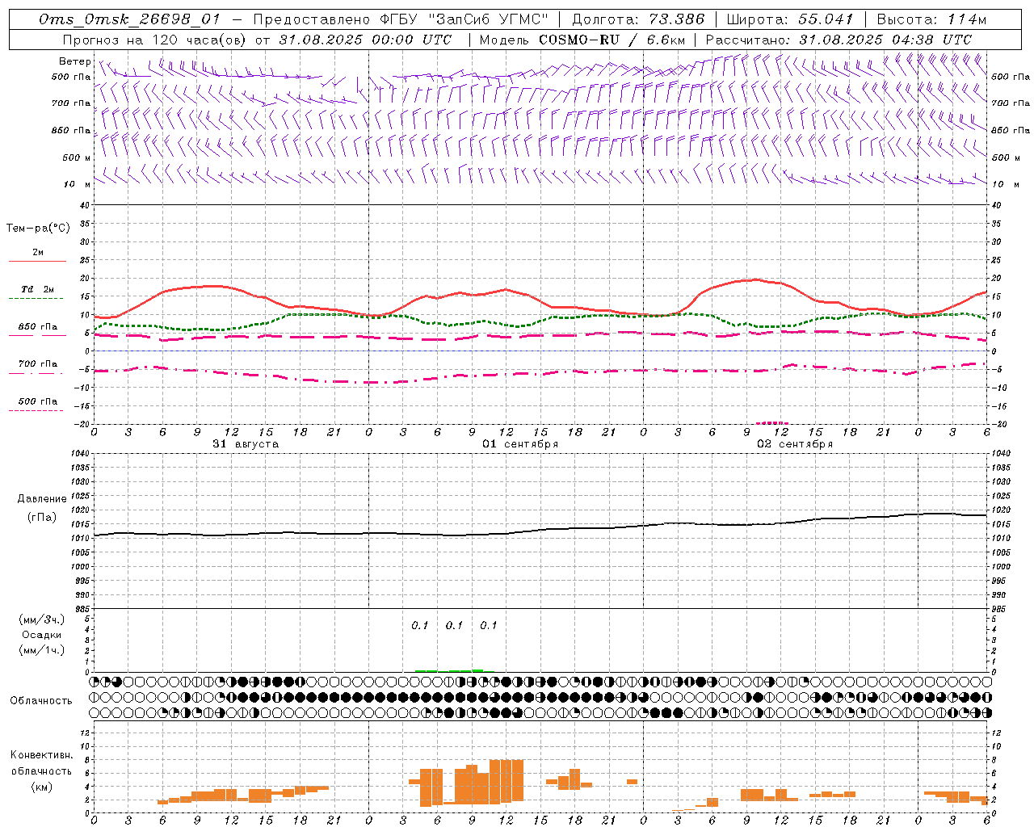Click the Давление pressure panel label

pos(42,499)
